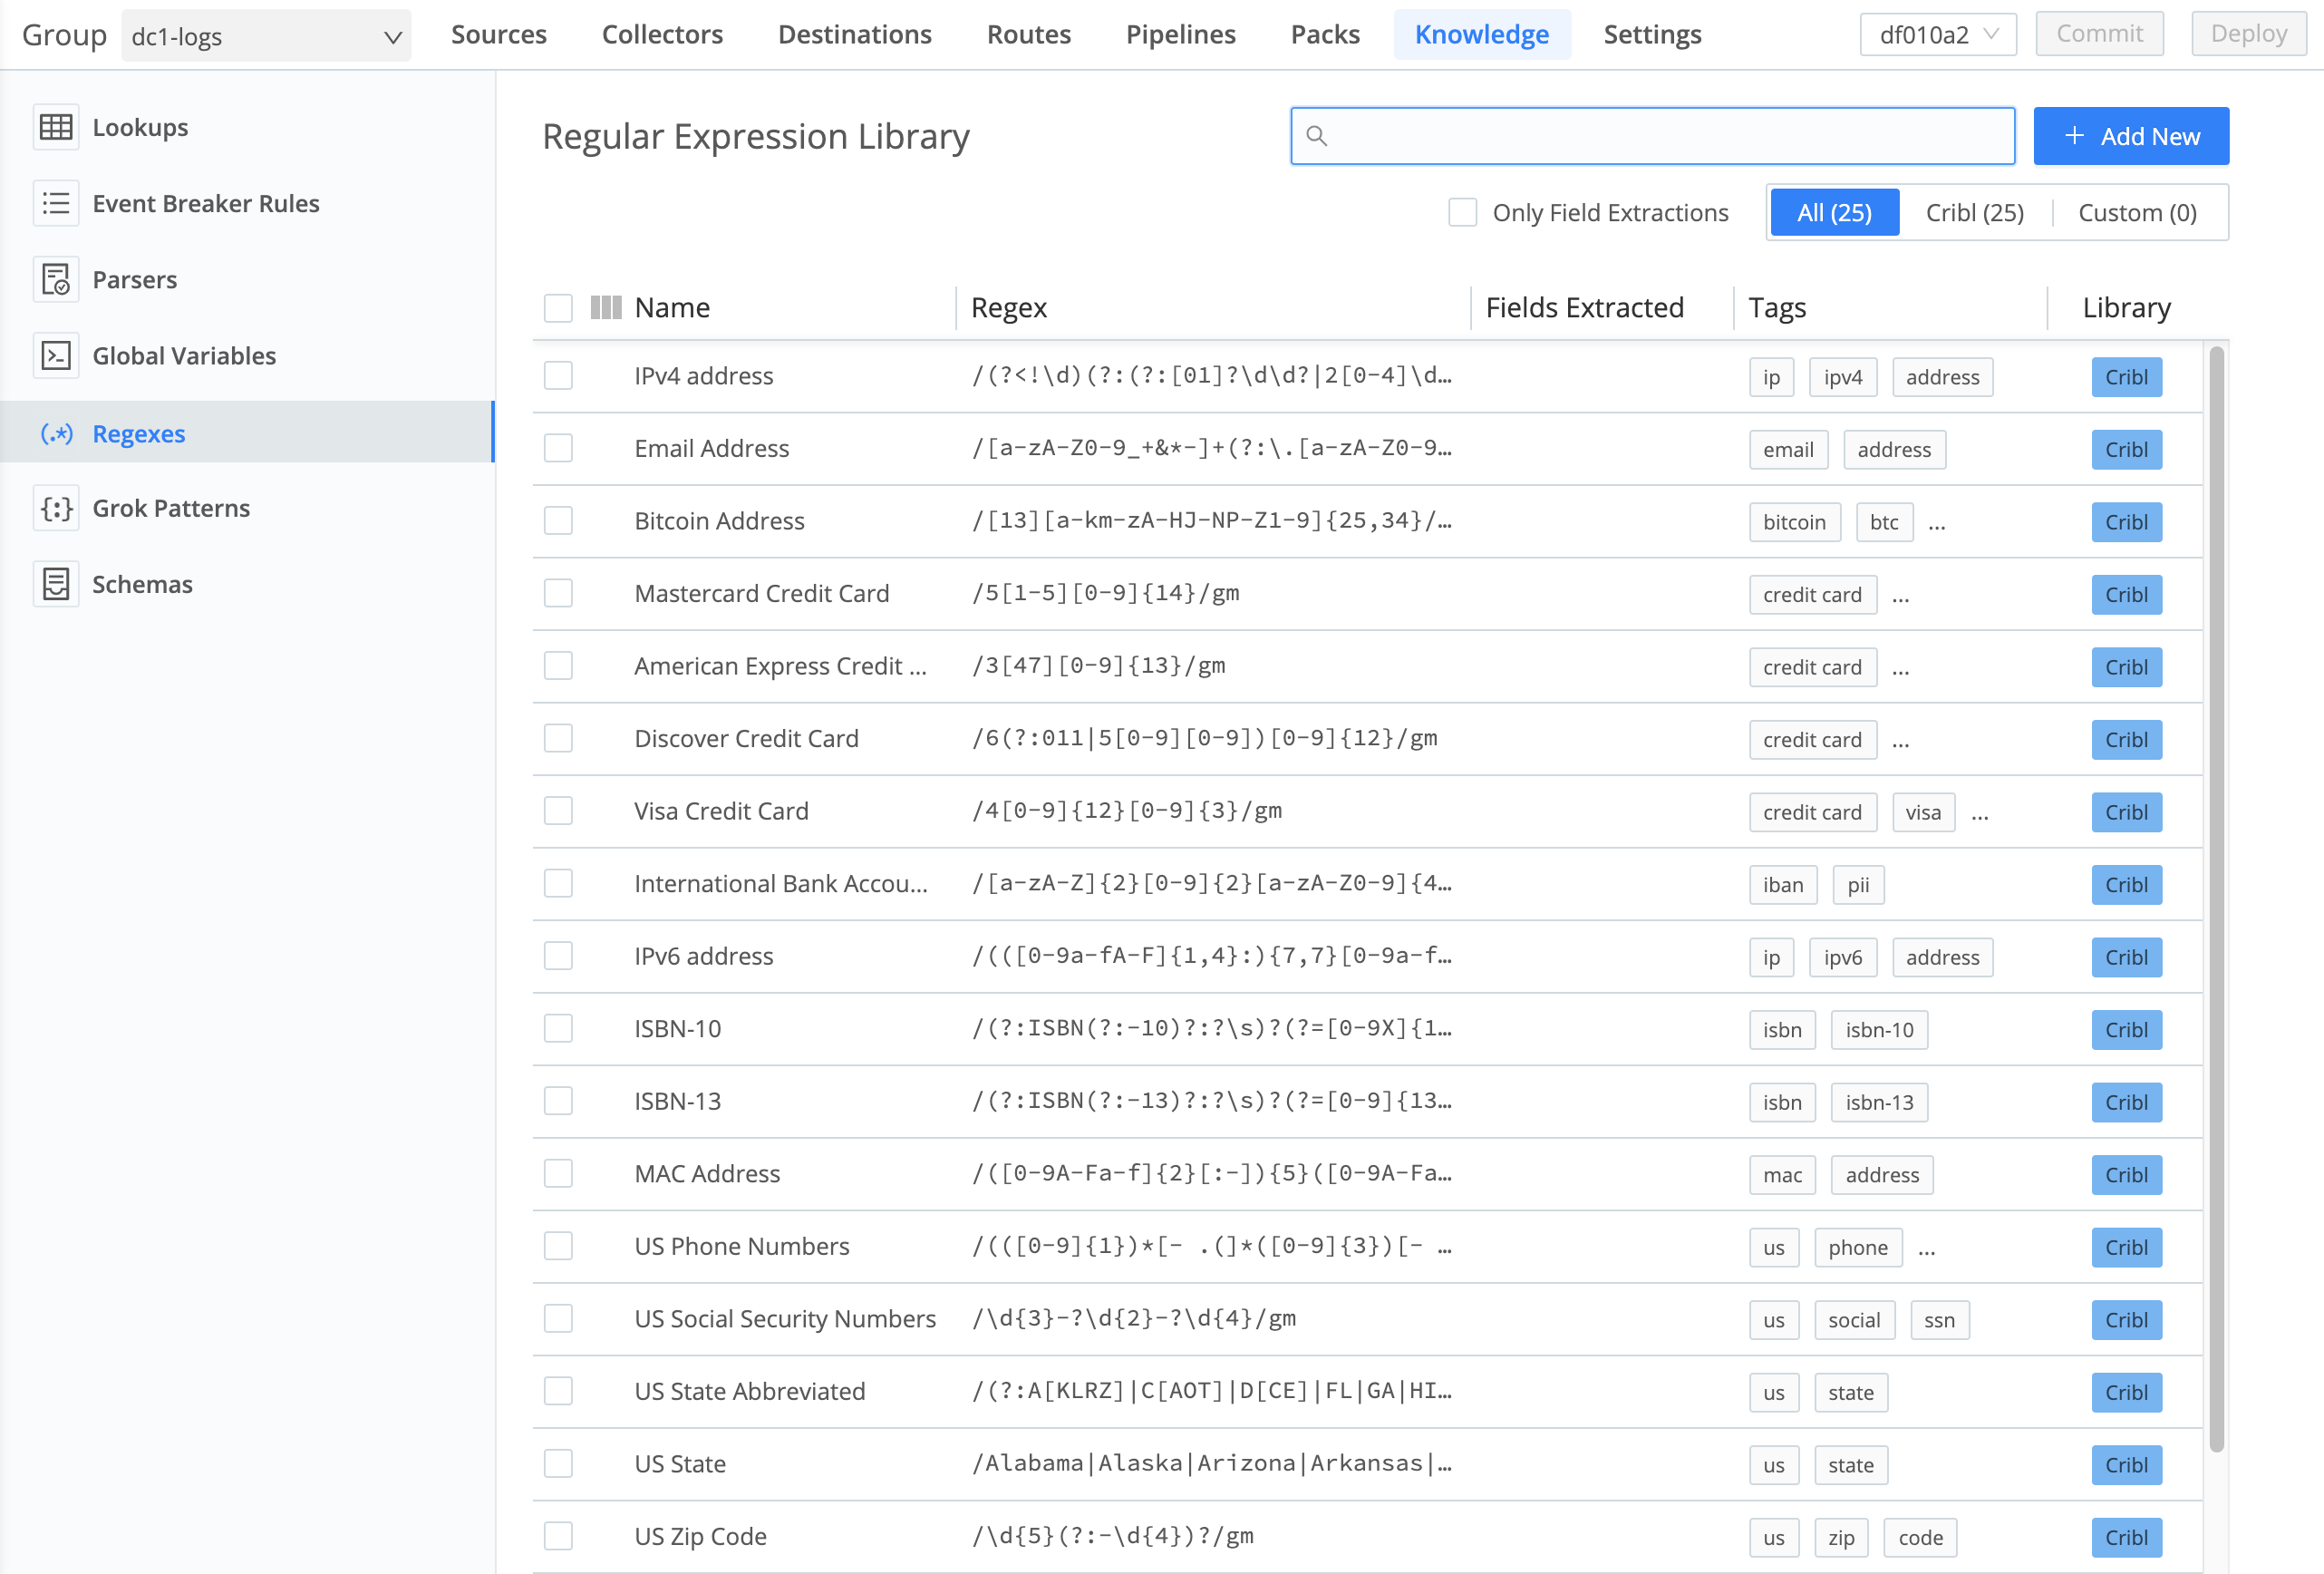Click the Add New button
Screen dimensions: 2324x1574
pyautogui.click(x=2131, y=136)
